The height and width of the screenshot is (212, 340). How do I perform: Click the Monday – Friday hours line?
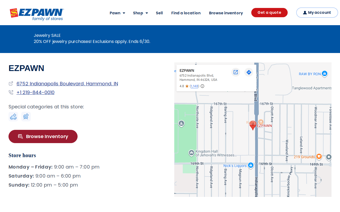tap(54, 167)
